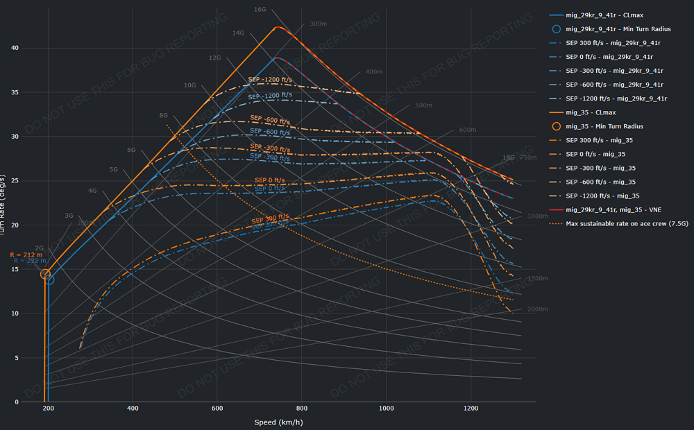Toggle mig_35 - CLmax legend entry

point(582,112)
